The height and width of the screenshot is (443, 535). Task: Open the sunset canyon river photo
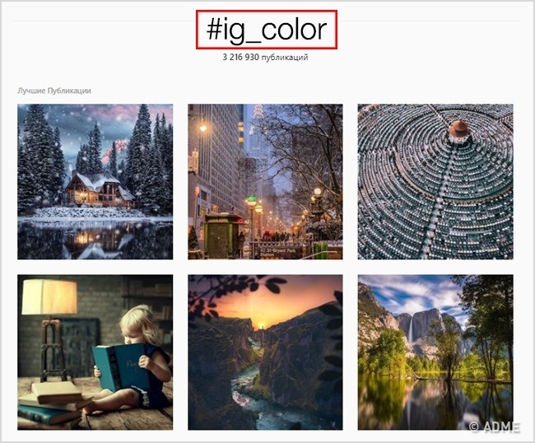(265, 352)
